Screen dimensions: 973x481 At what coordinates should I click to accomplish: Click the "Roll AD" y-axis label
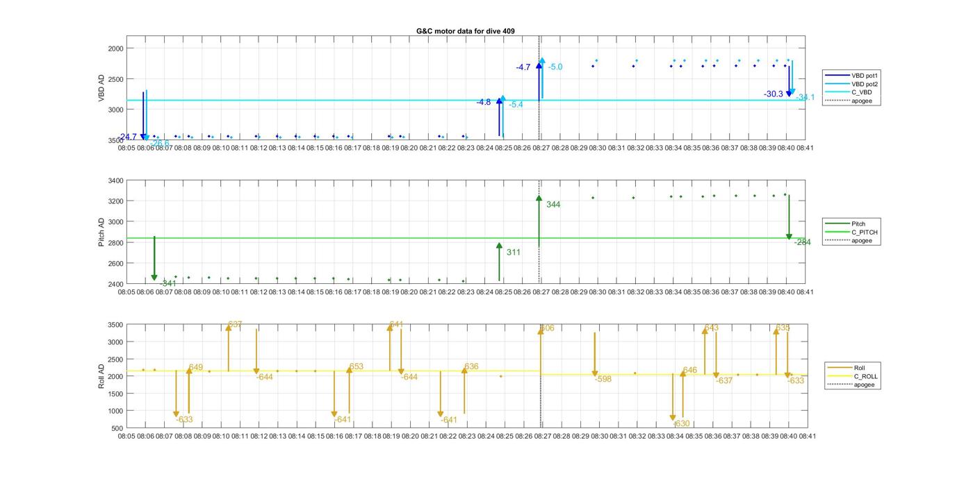coord(101,375)
